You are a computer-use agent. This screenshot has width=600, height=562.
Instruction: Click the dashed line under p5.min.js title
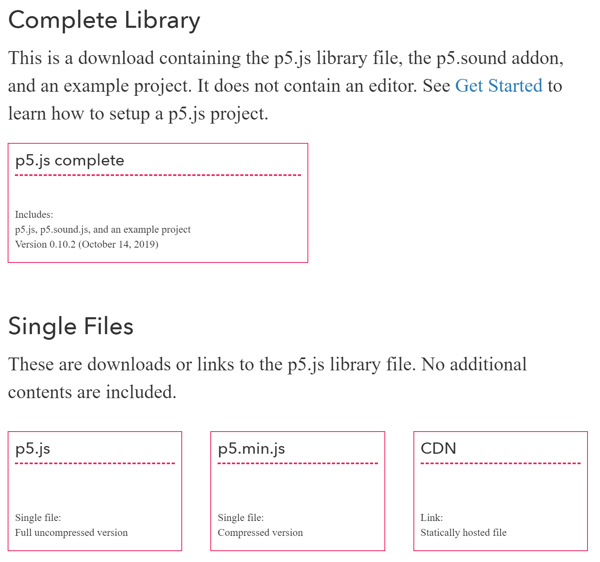point(298,463)
